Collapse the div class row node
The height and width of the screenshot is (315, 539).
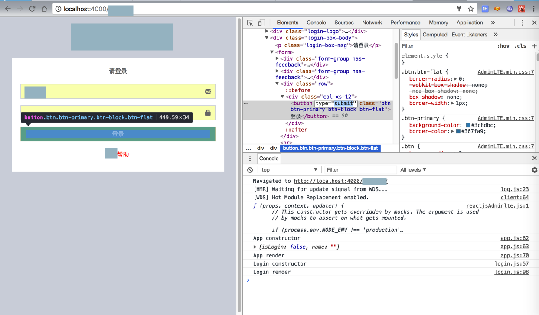click(277, 84)
